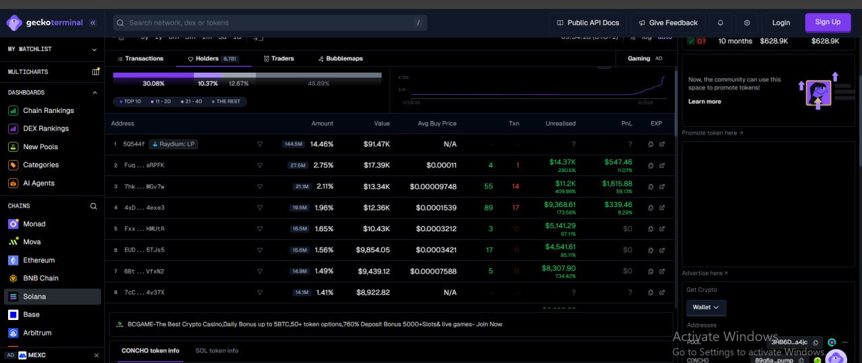Toggle the TOP 10 holders legend filter
This screenshot has width=862, height=363.
tap(130, 102)
